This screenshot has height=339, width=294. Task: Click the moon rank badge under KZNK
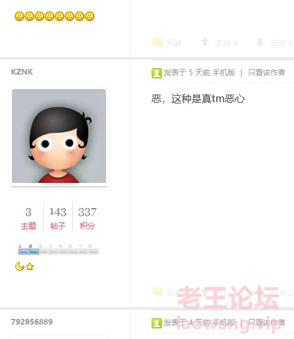coord(19,266)
